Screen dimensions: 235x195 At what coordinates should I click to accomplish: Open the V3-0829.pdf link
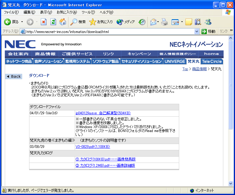click(x=92, y=147)
